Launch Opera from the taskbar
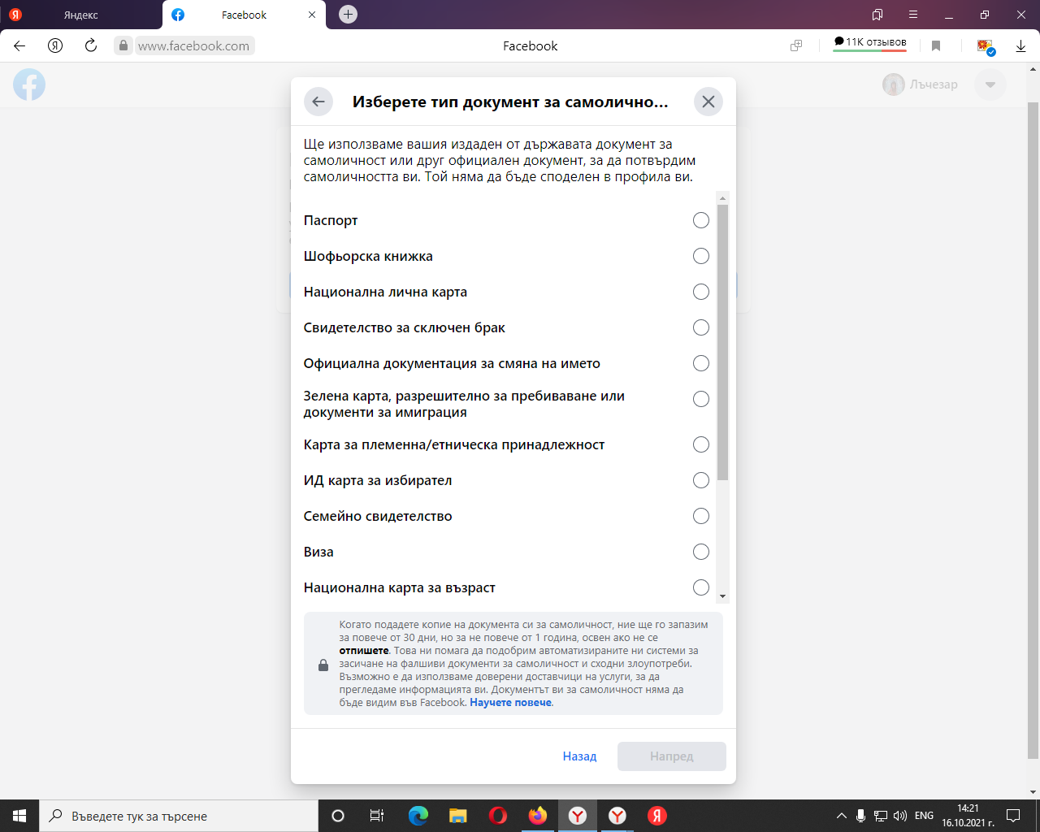The width and height of the screenshot is (1040, 832). pyautogui.click(x=498, y=816)
